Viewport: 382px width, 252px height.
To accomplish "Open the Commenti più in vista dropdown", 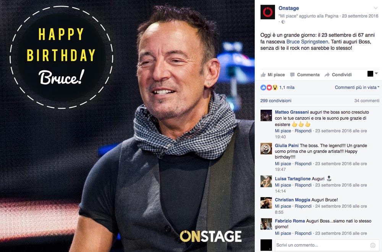I will click(x=357, y=87).
